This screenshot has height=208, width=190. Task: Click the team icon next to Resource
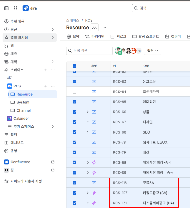tap(94, 28)
